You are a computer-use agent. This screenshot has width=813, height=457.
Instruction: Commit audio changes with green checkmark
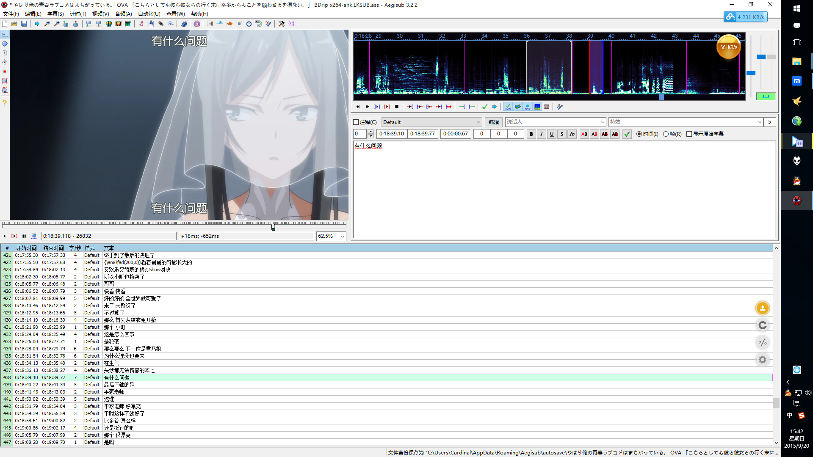click(x=485, y=107)
